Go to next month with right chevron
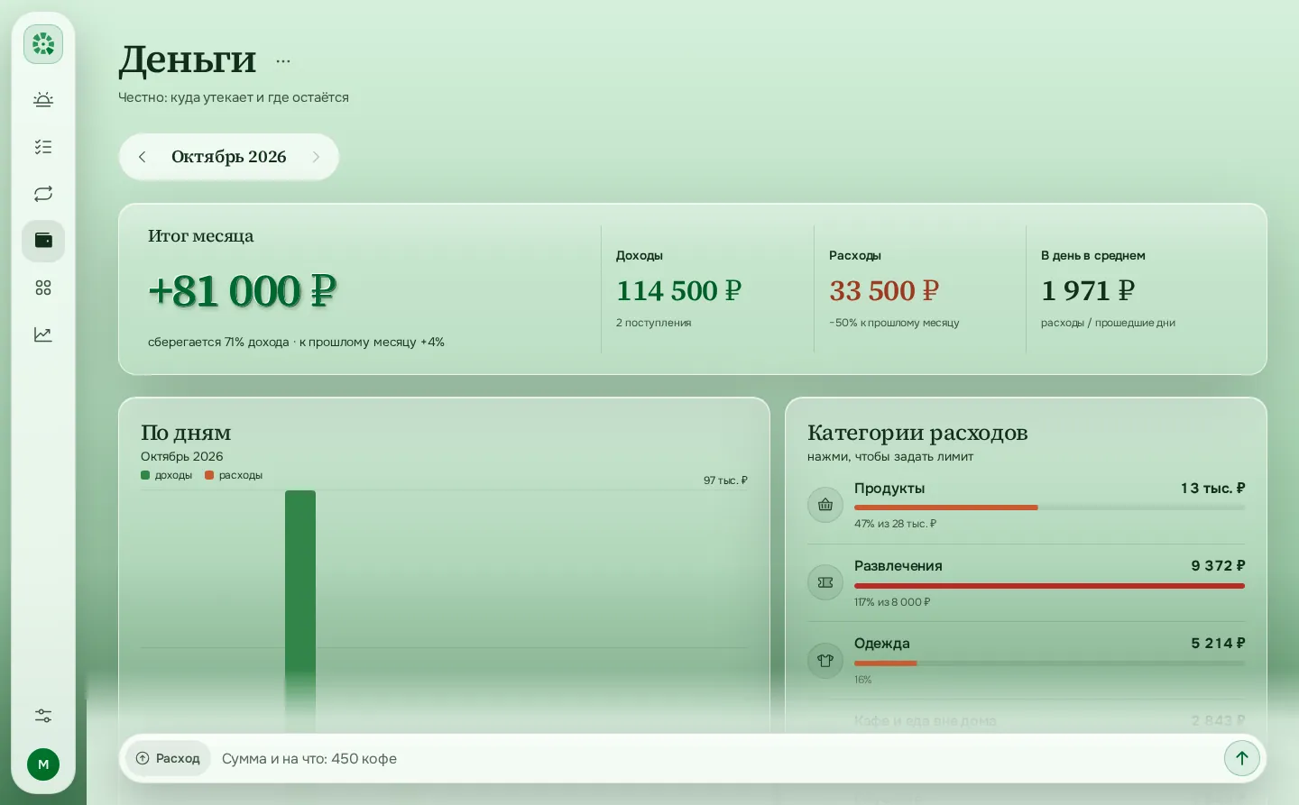This screenshot has width=1299, height=805. [x=316, y=157]
